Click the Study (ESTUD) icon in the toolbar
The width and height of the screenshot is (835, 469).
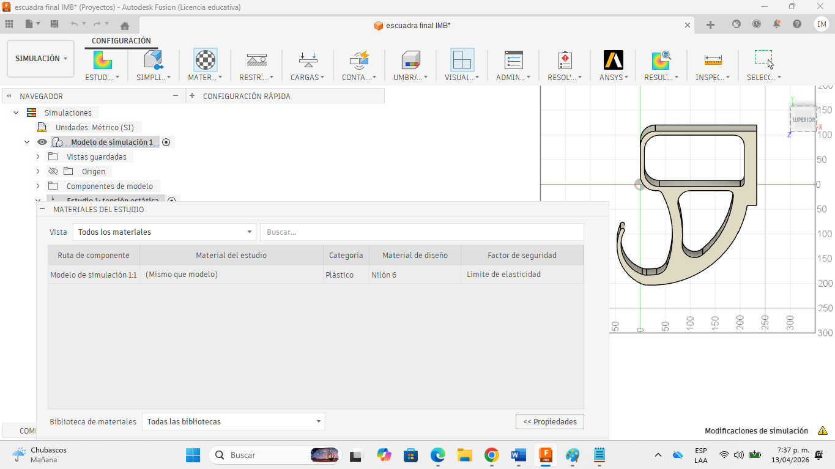(x=102, y=60)
